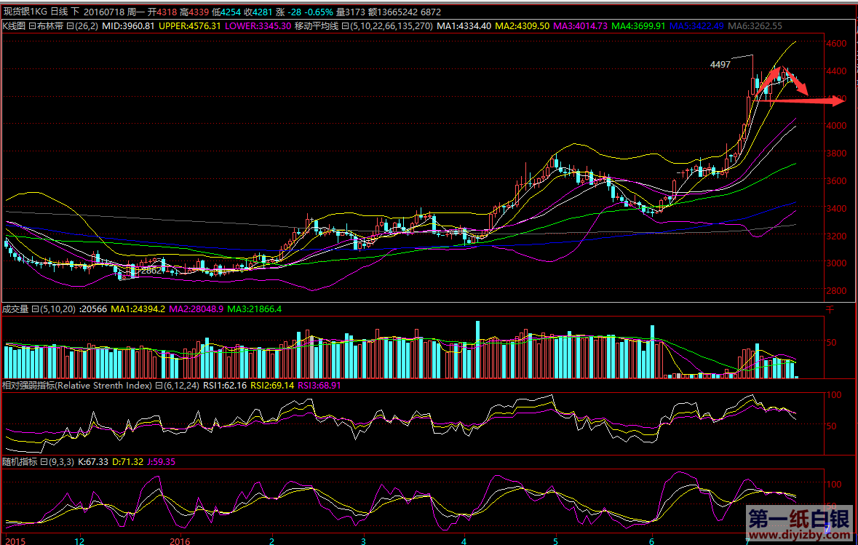Select the yellow UPPER:4576.31 legend entry

pyautogui.click(x=189, y=25)
